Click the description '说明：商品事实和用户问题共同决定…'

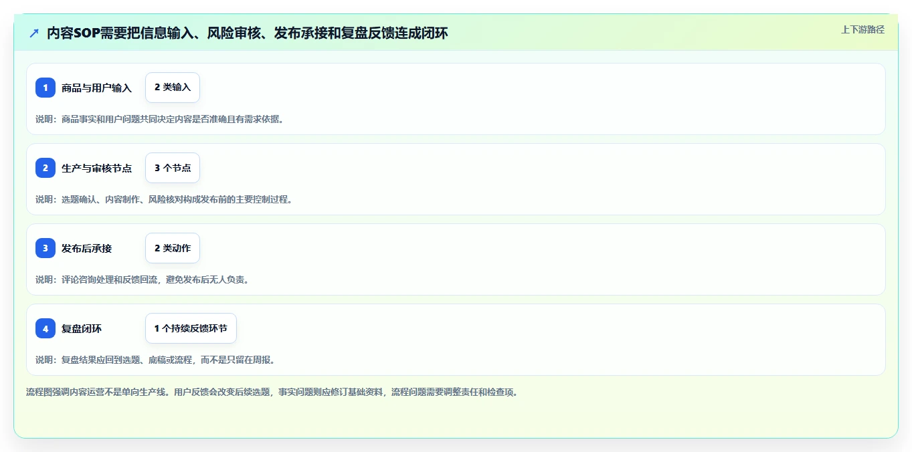pyautogui.click(x=160, y=119)
